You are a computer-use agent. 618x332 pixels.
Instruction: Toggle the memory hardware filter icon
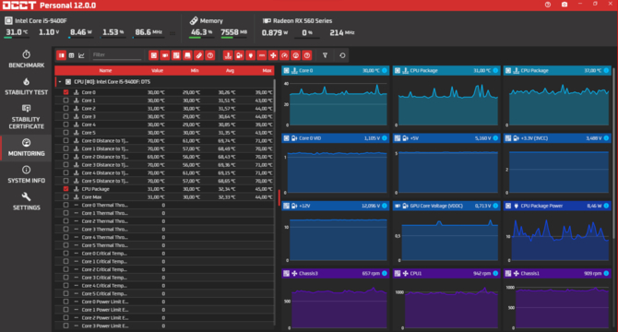(198, 55)
